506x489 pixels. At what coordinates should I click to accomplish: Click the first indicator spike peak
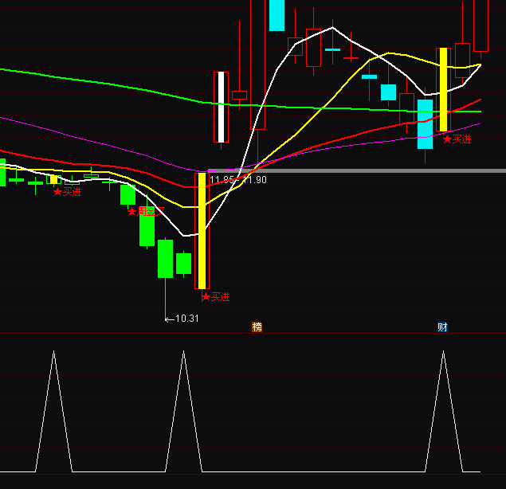click(53, 351)
